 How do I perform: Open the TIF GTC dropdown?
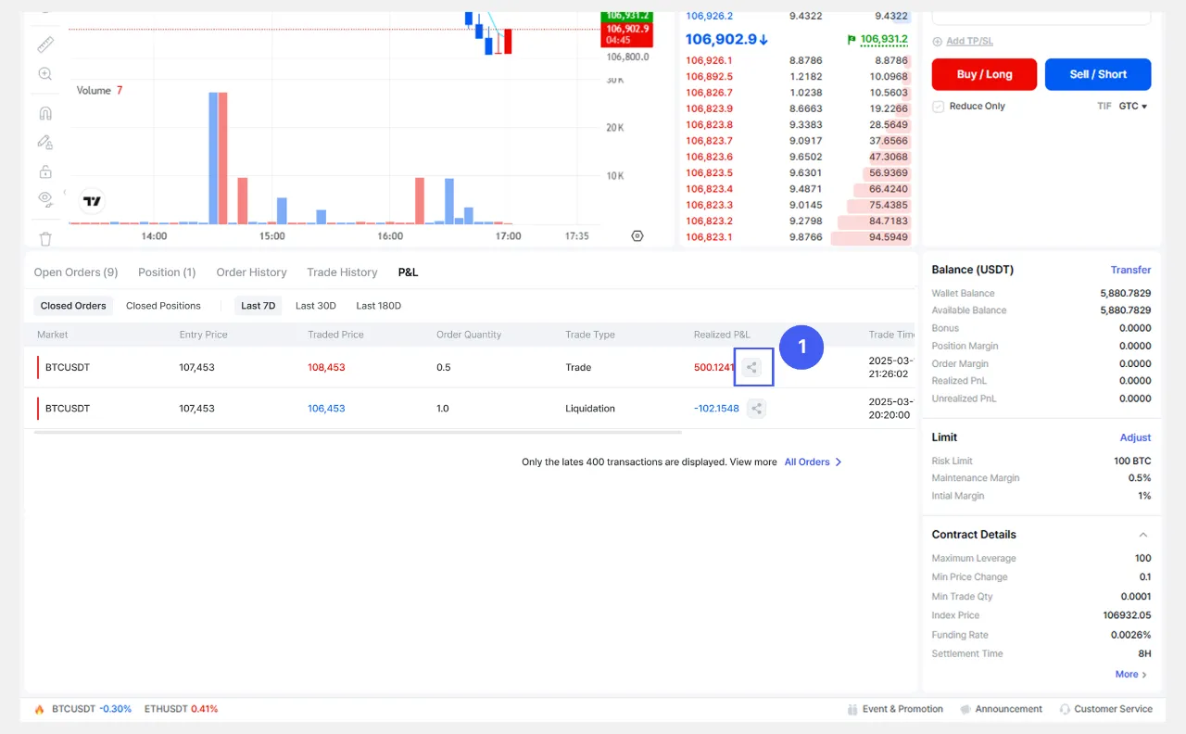[1132, 107]
